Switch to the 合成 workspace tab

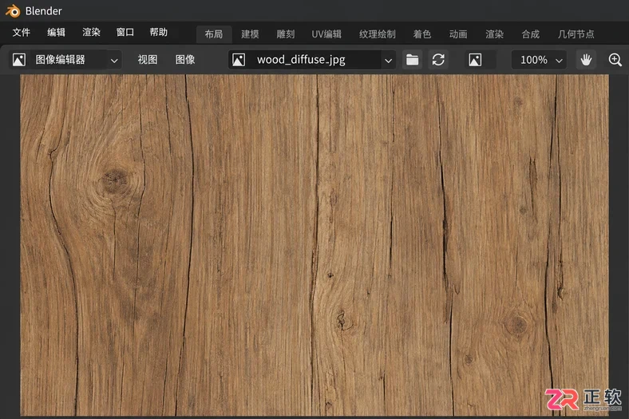point(530,34)
